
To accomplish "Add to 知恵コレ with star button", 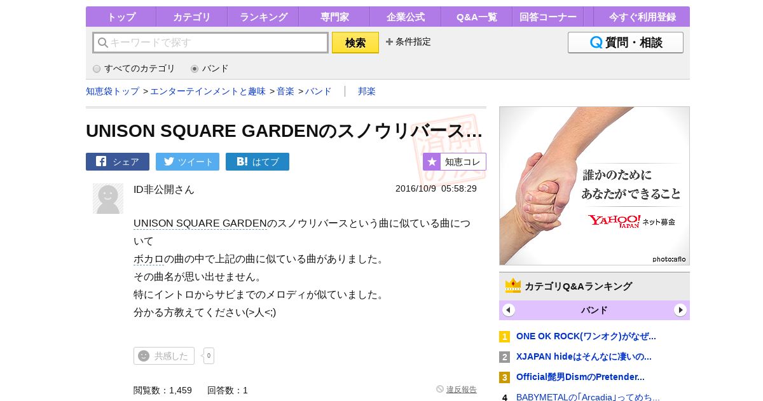I will pos(455,162).
